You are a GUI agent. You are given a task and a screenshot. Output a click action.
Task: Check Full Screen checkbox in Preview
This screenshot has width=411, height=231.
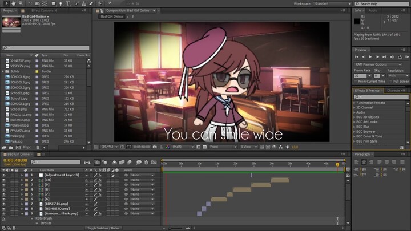(x=390, y=82)
